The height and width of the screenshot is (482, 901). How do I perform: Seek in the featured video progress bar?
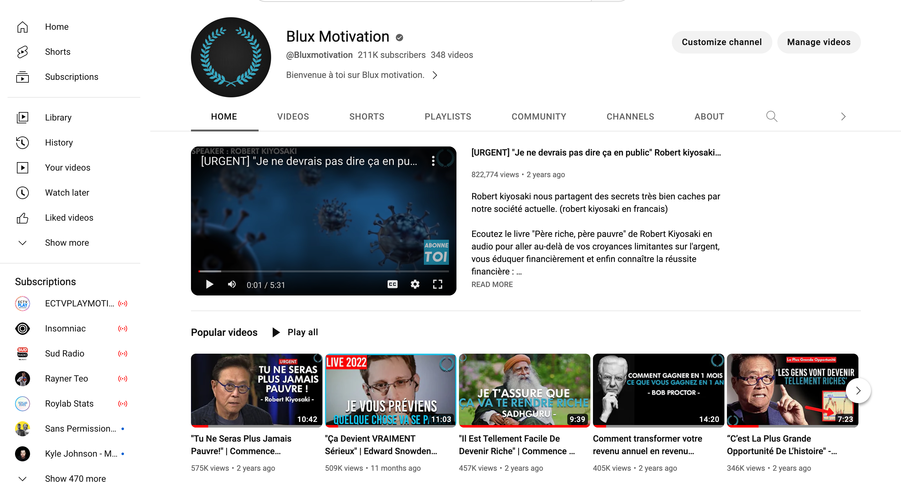[323, 271]
